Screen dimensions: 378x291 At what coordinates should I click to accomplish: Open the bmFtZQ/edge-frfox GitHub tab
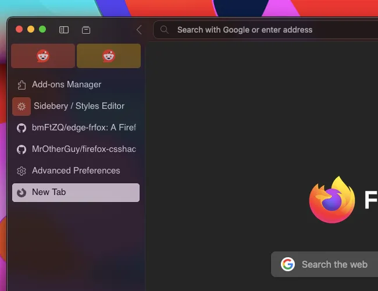(76, 127)
